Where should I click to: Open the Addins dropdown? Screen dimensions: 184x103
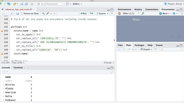pos(77,4)
